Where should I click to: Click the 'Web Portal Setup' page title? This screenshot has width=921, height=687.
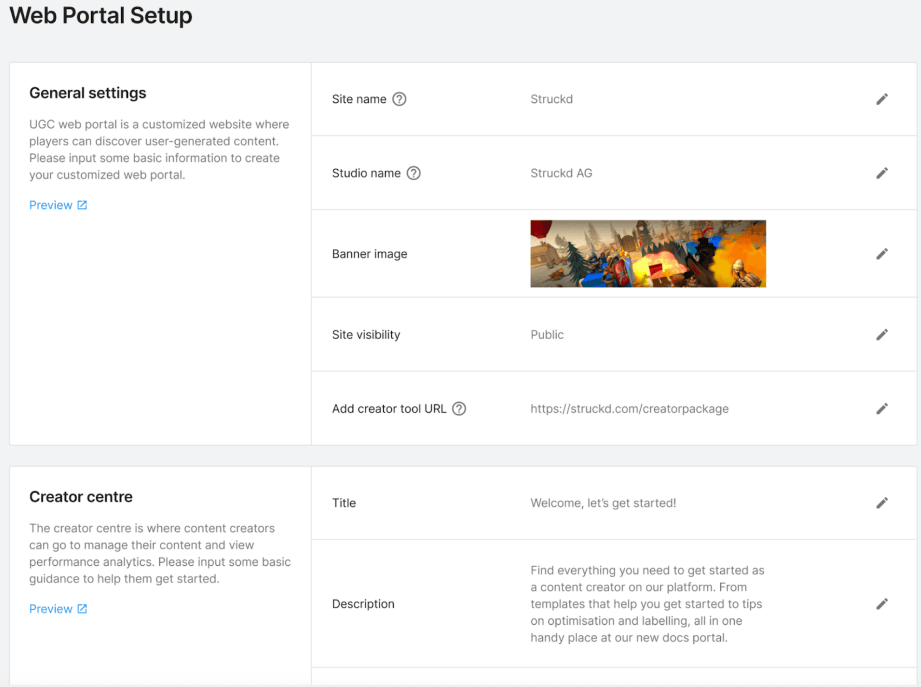(x=101, y=15)
